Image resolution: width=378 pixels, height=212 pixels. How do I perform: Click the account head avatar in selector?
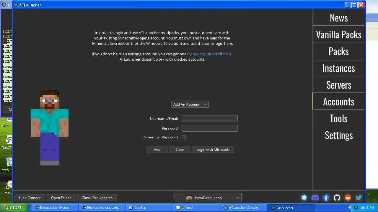coord(189,198)
